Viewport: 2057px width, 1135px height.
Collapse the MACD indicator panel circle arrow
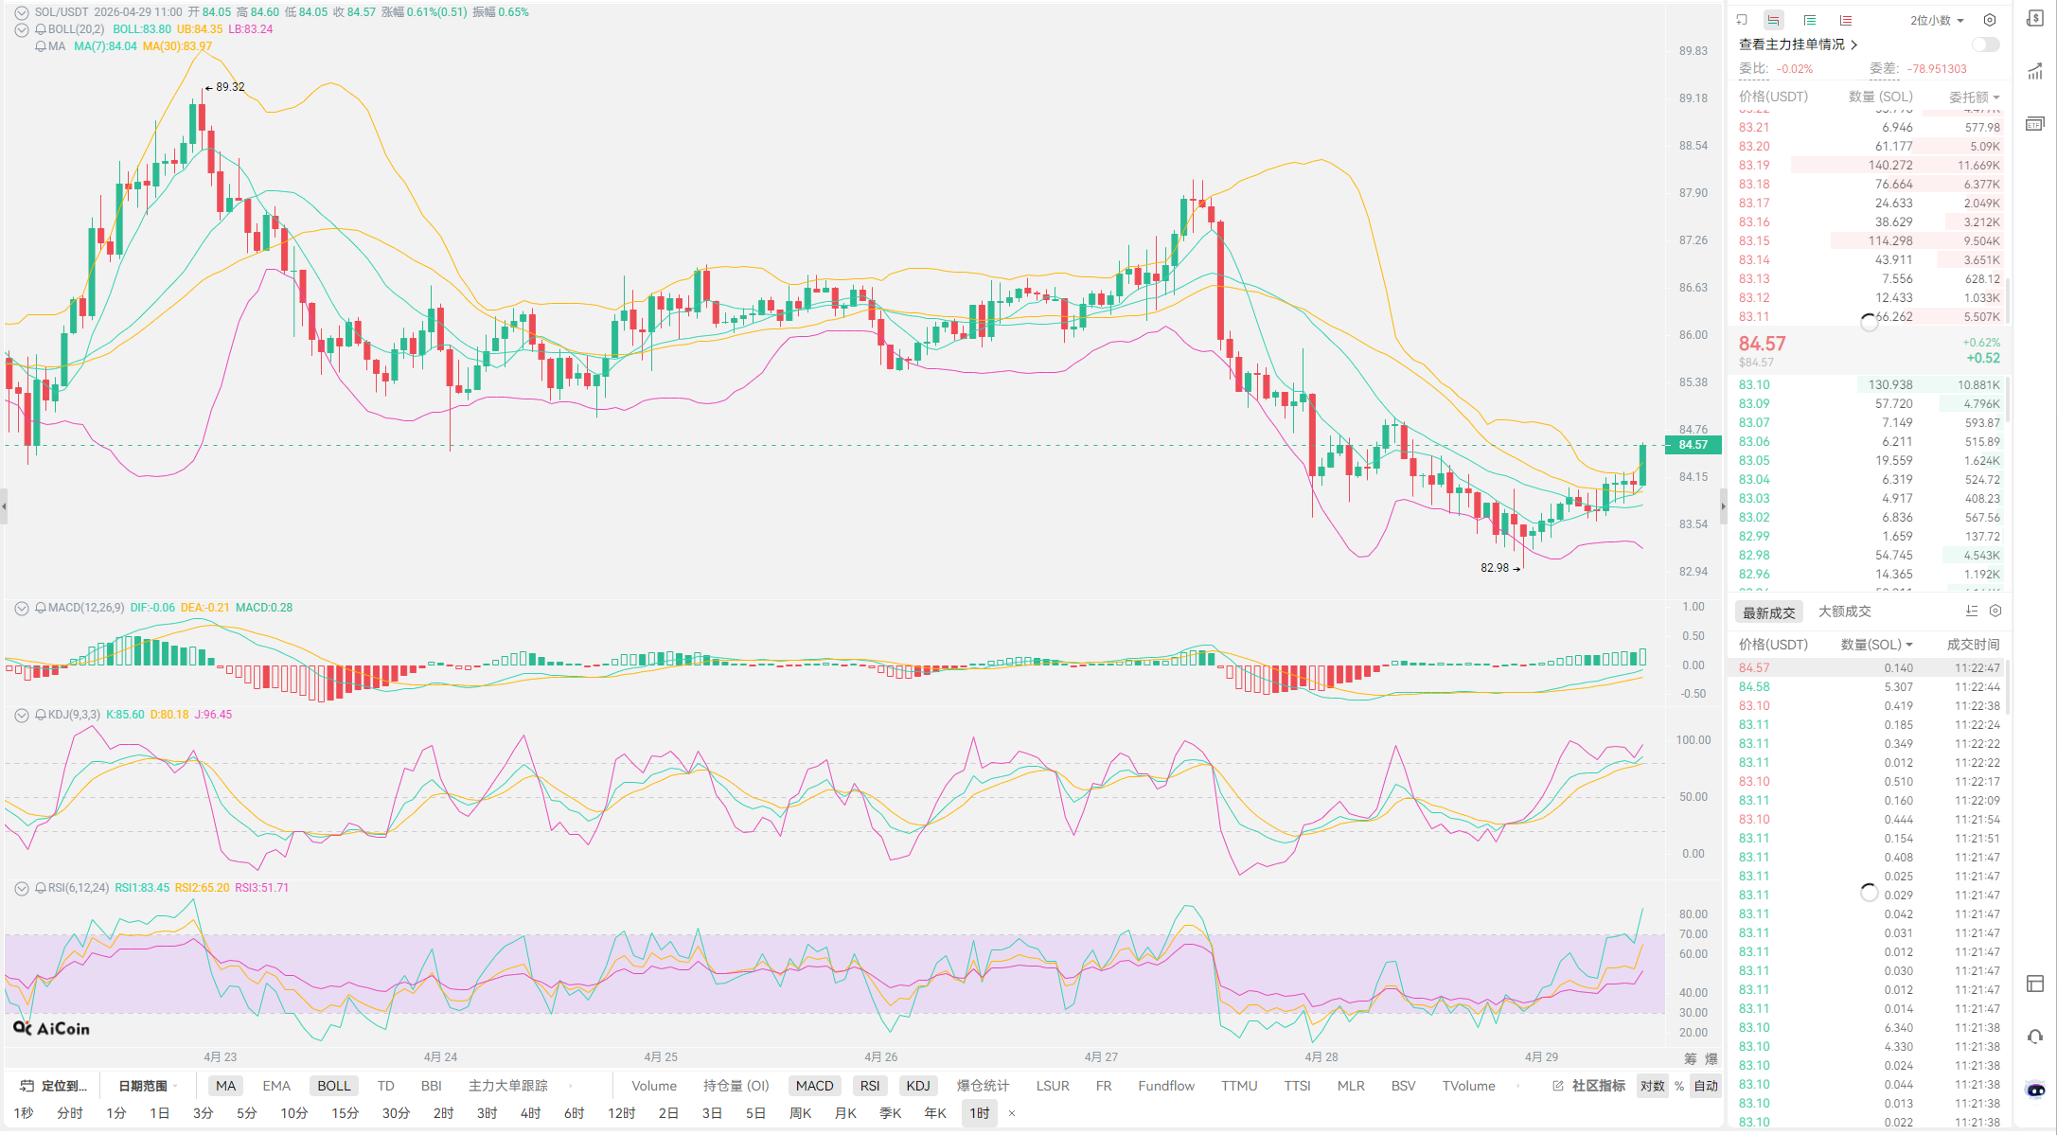pyautogui.click(x=21, y=608)
